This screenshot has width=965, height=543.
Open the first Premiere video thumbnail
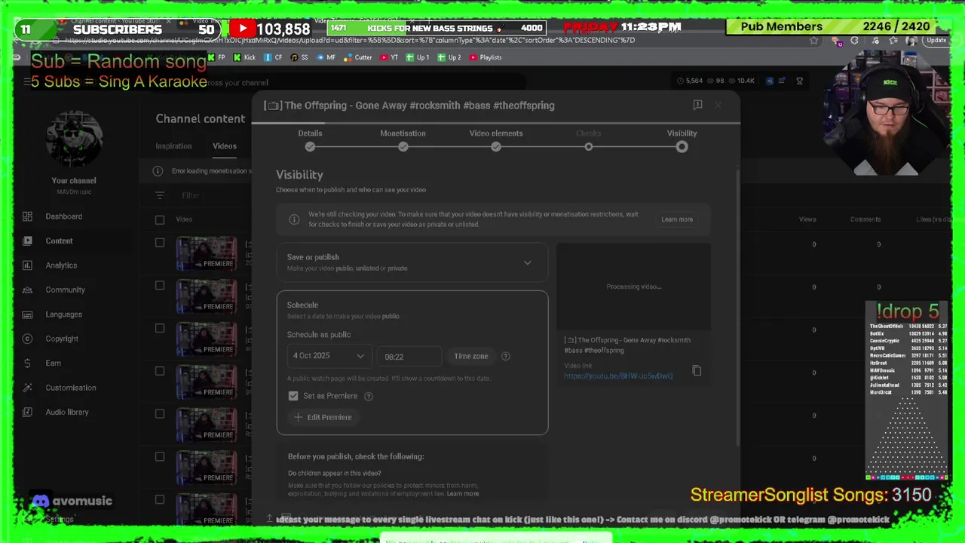point(207,253)
